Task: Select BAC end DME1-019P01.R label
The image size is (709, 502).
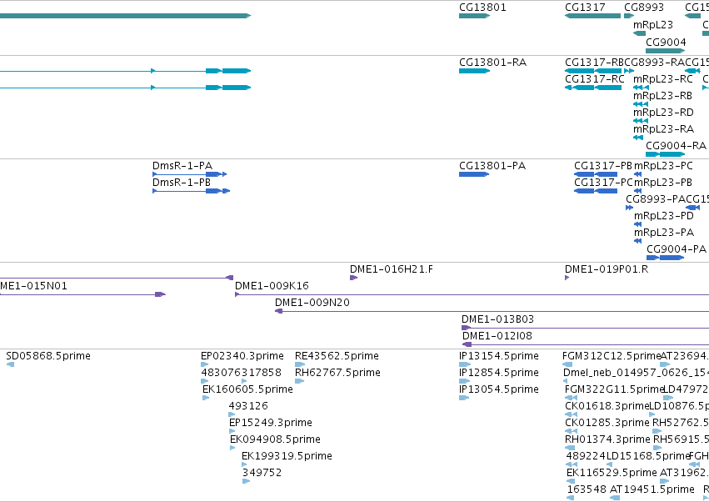Action: tap(607, 269)
